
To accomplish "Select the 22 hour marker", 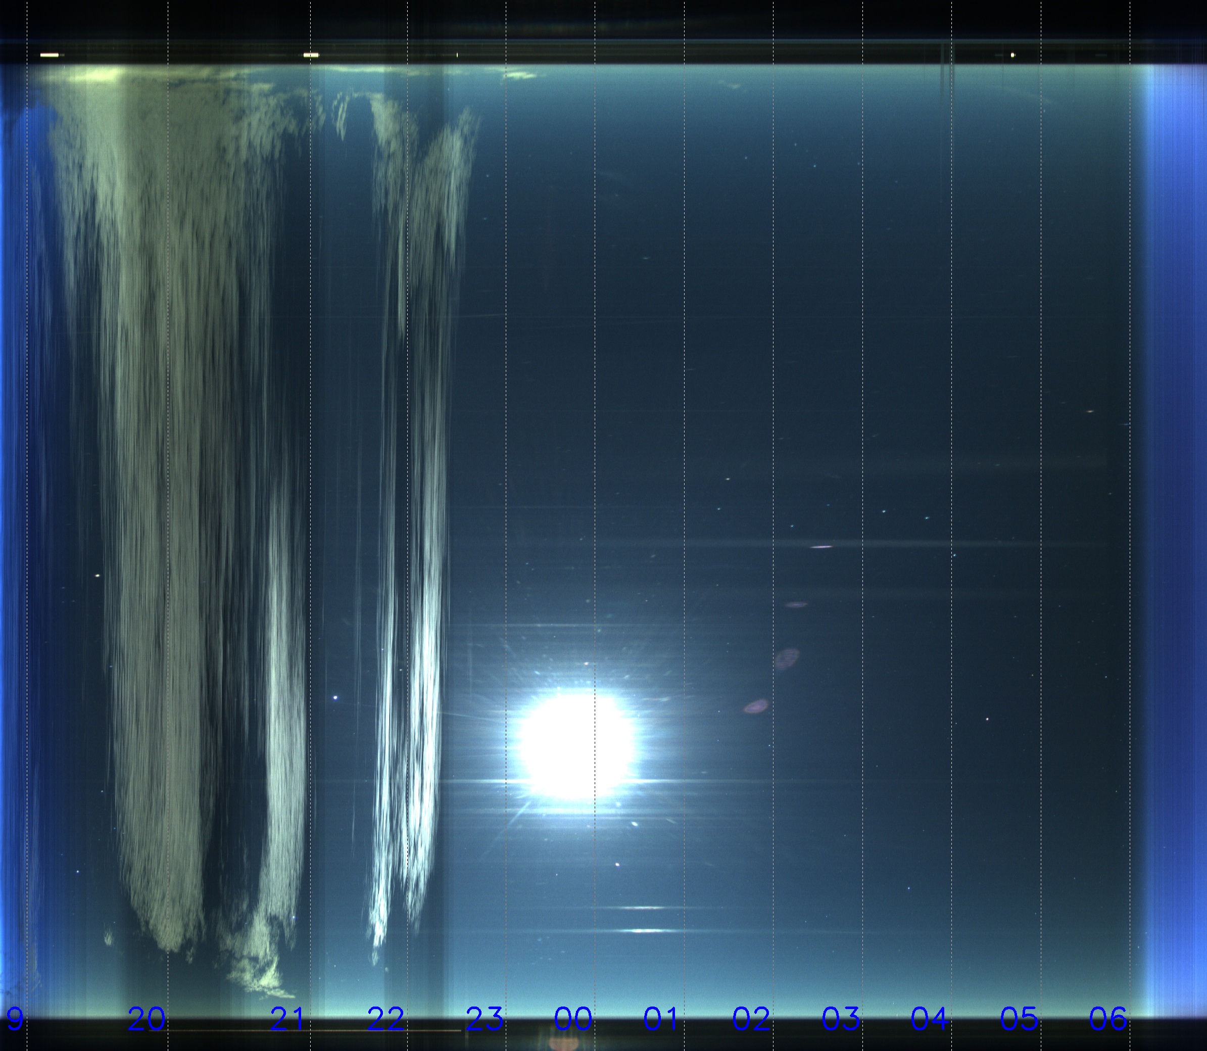I will click(x=385, y=1019).
